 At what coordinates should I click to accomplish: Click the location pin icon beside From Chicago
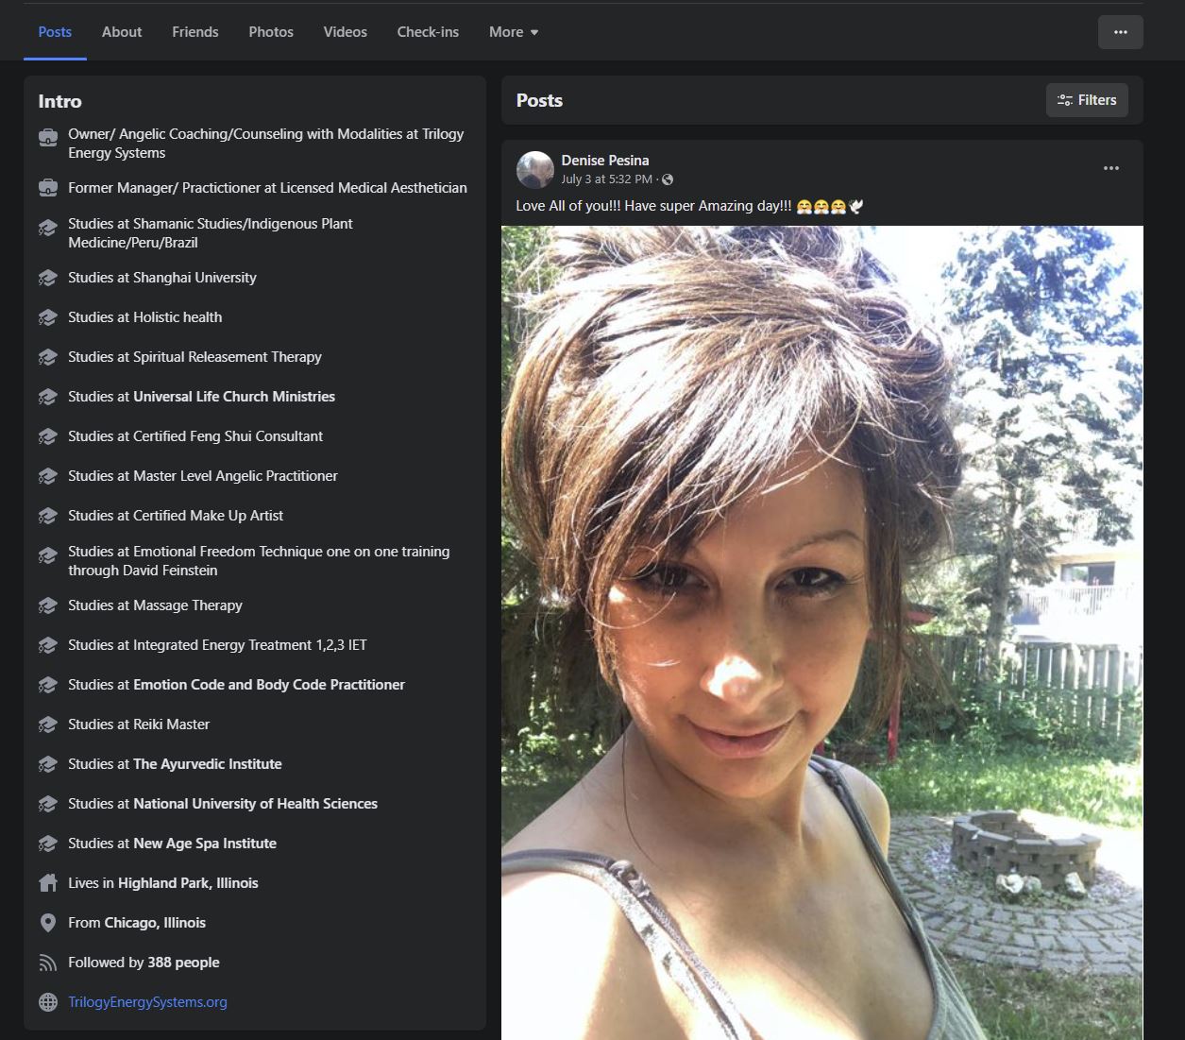pos(48,923)
